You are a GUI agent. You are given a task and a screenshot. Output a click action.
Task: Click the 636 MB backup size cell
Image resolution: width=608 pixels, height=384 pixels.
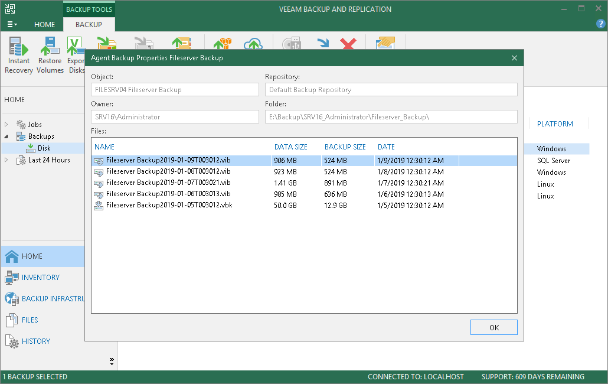[335, 194]
